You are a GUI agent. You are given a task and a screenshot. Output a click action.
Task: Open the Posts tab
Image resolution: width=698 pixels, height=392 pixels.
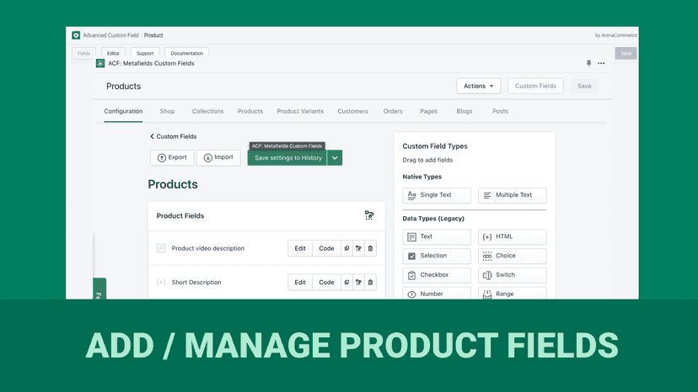pyautogui.click(x=500, y=111)
